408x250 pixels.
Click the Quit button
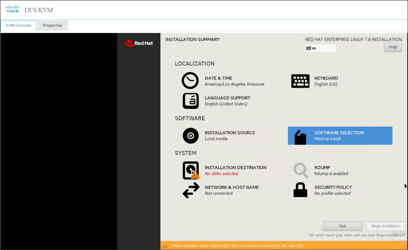tap(342, 226)
